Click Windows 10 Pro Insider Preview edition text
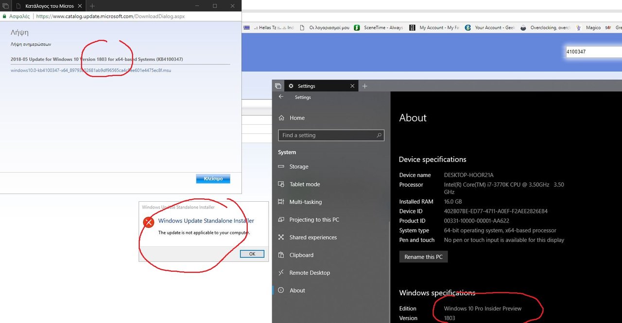This screenshot has width=622, height=323. [483, 308]
